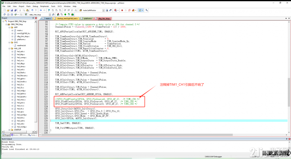This screenshot has width=291, height=159.
Task: Click the Cut scissors icon
Action: pos(20,10)
